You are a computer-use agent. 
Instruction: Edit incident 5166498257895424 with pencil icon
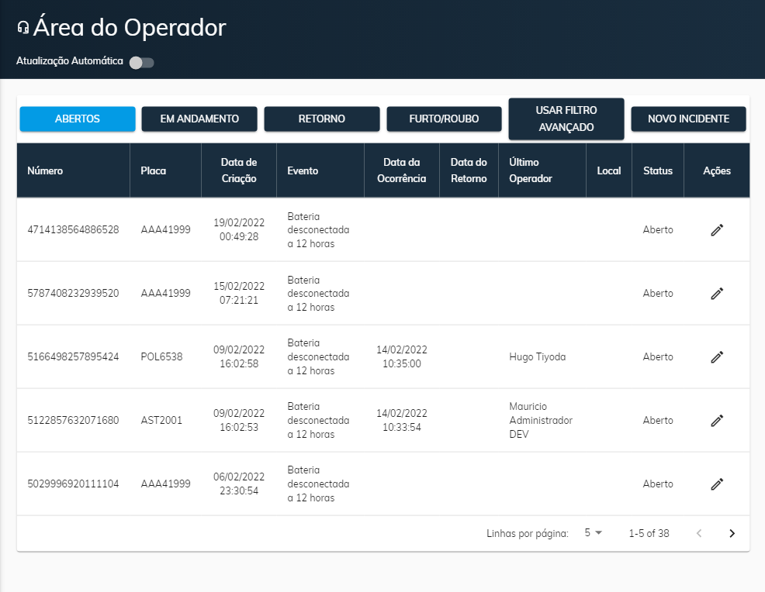pos(717,357)
